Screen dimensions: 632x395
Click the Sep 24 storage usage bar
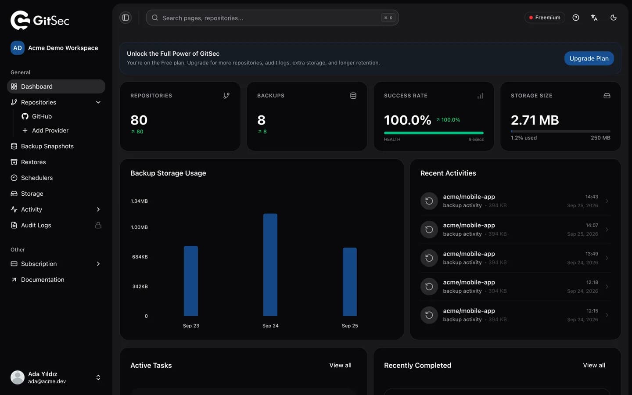pos(270,265)
